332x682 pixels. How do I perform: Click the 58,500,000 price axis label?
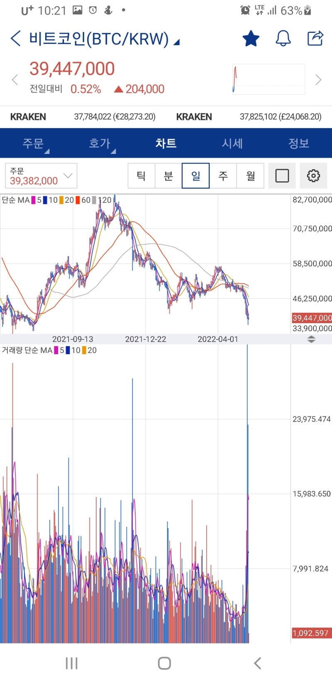pos(312,263)
